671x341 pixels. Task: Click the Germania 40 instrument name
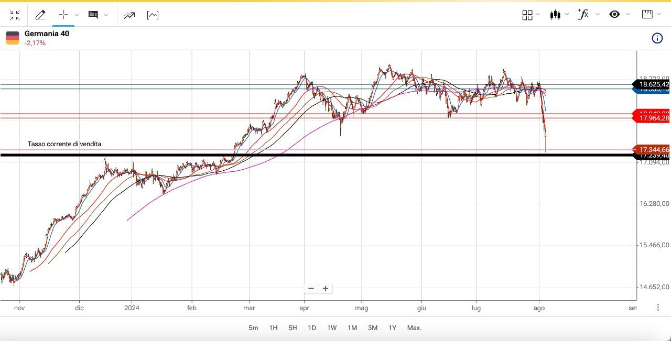point(47,34)
